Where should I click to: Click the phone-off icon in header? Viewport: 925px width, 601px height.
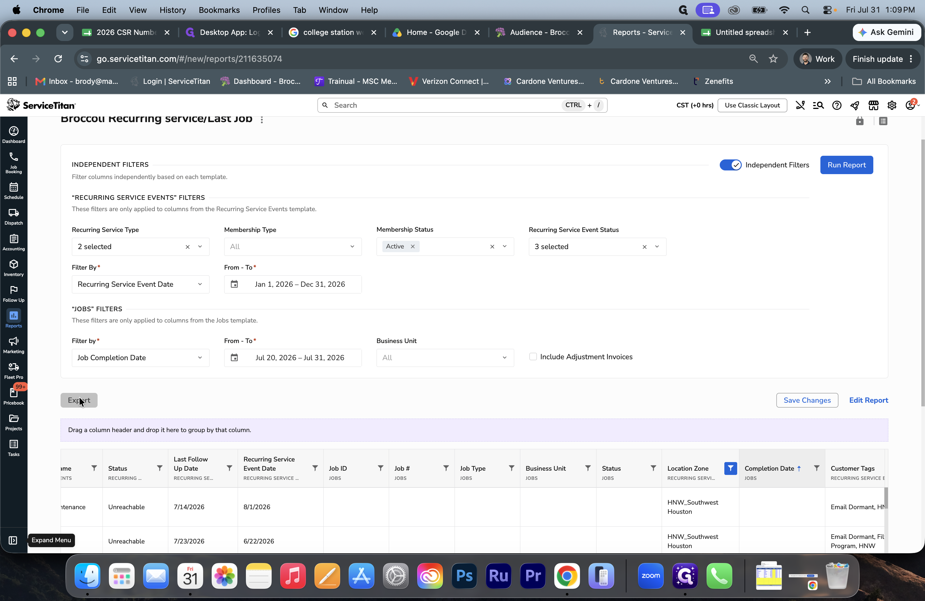click(800, 105)
